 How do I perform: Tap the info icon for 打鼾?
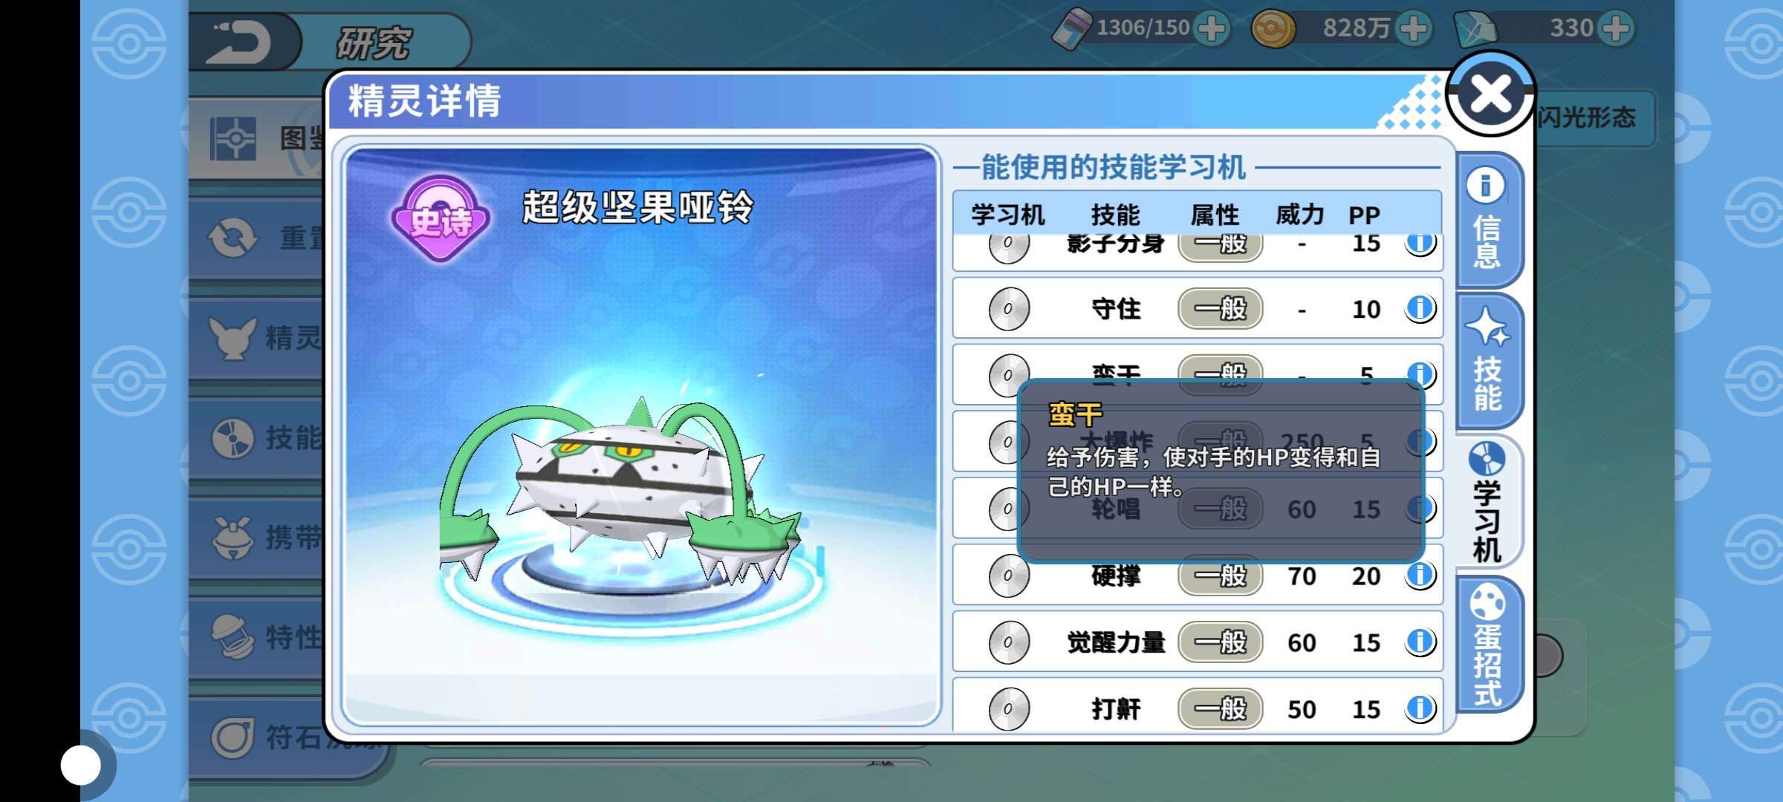tap(1420, 708)
